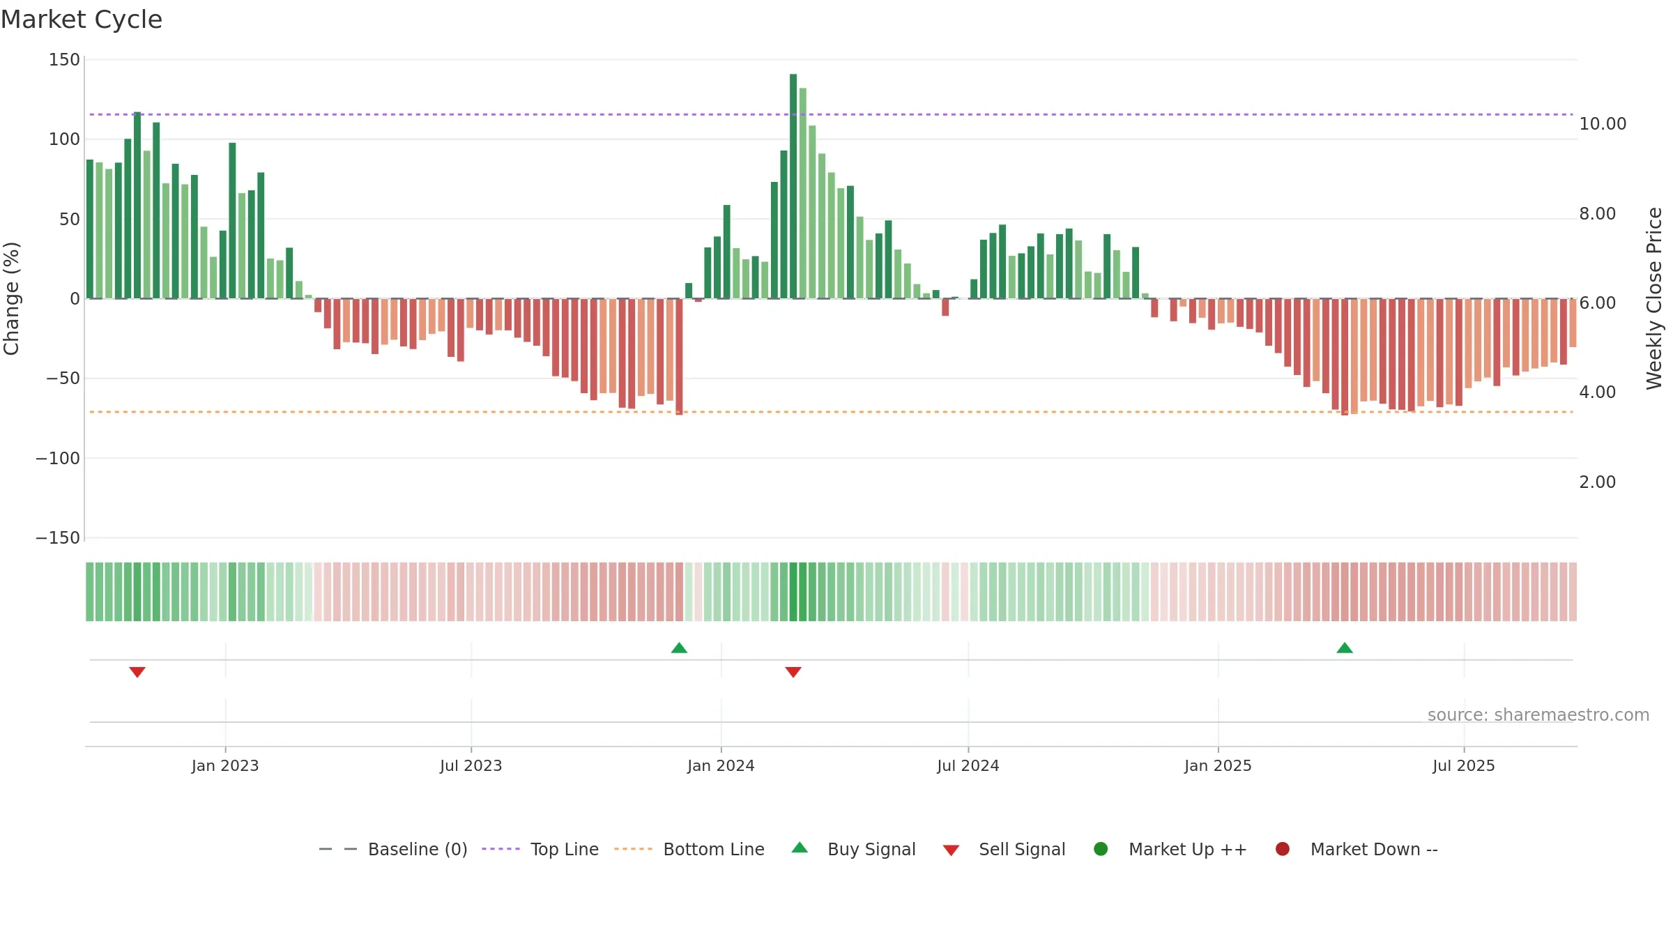This screenshot has height=941, width=1673.
Task: Toggle the Top Line legend entry
Action: 540,849
